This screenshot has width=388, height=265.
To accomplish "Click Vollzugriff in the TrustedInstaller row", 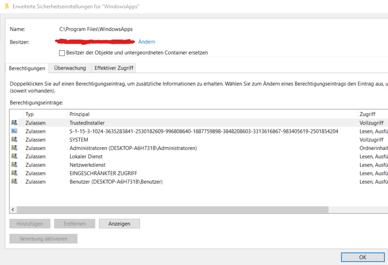I will pos(371,123).
